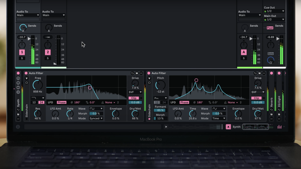This screenshot has height=169, width=301.
Task: Open the Wave shape dropdown on right Auto Filter
Action: click(219, 109)
